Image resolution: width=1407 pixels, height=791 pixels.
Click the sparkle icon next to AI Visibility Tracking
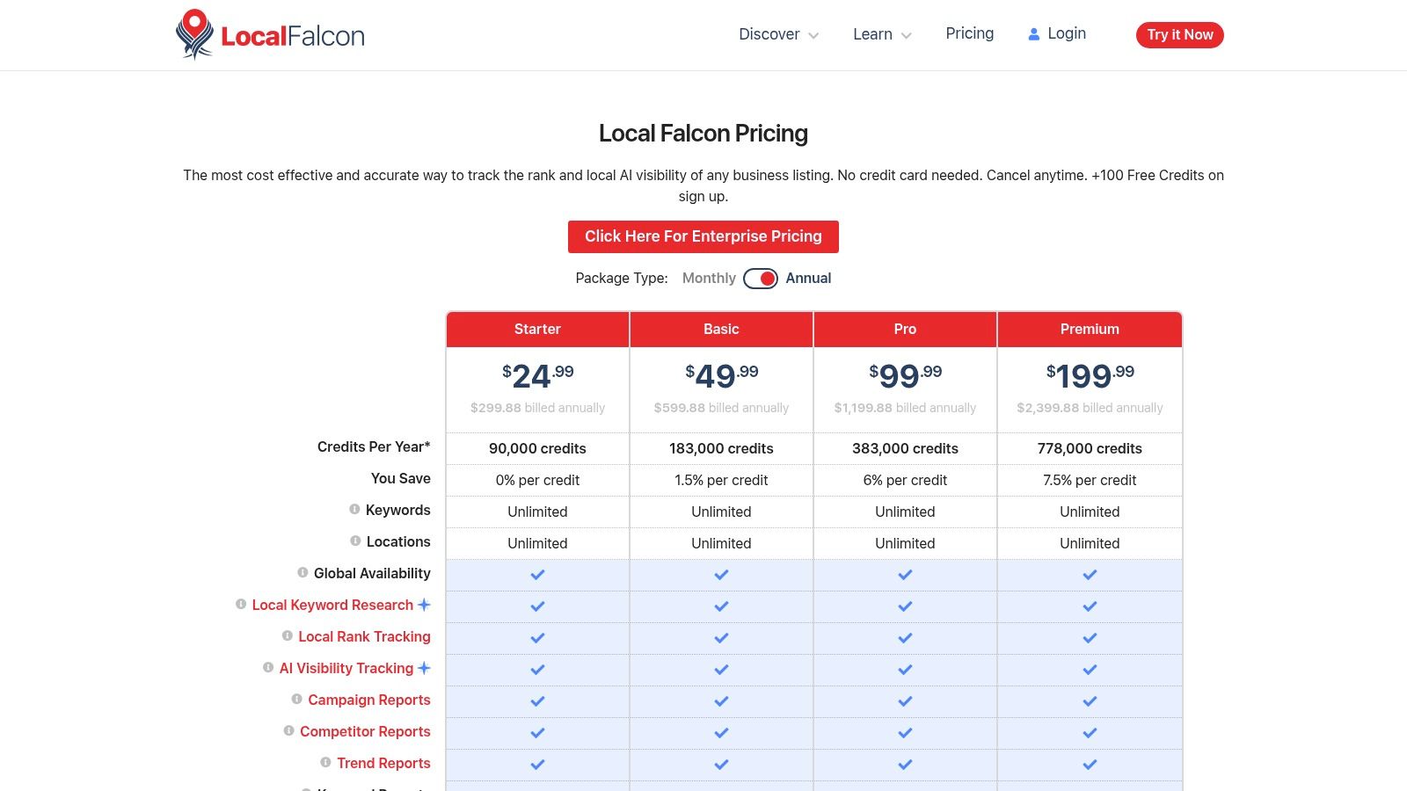coord(424,668)
